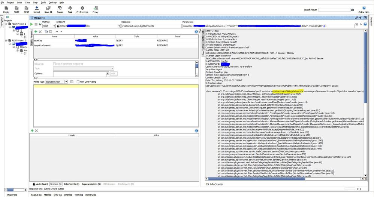Open the http log
This screenshot has height=197, width=374.
(48, 195)
